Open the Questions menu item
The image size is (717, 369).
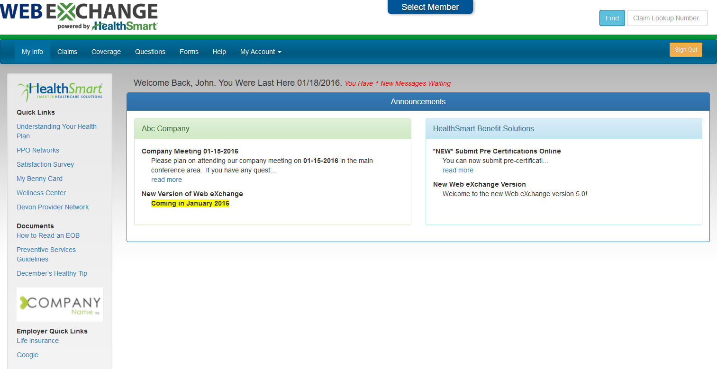(150, 52)
